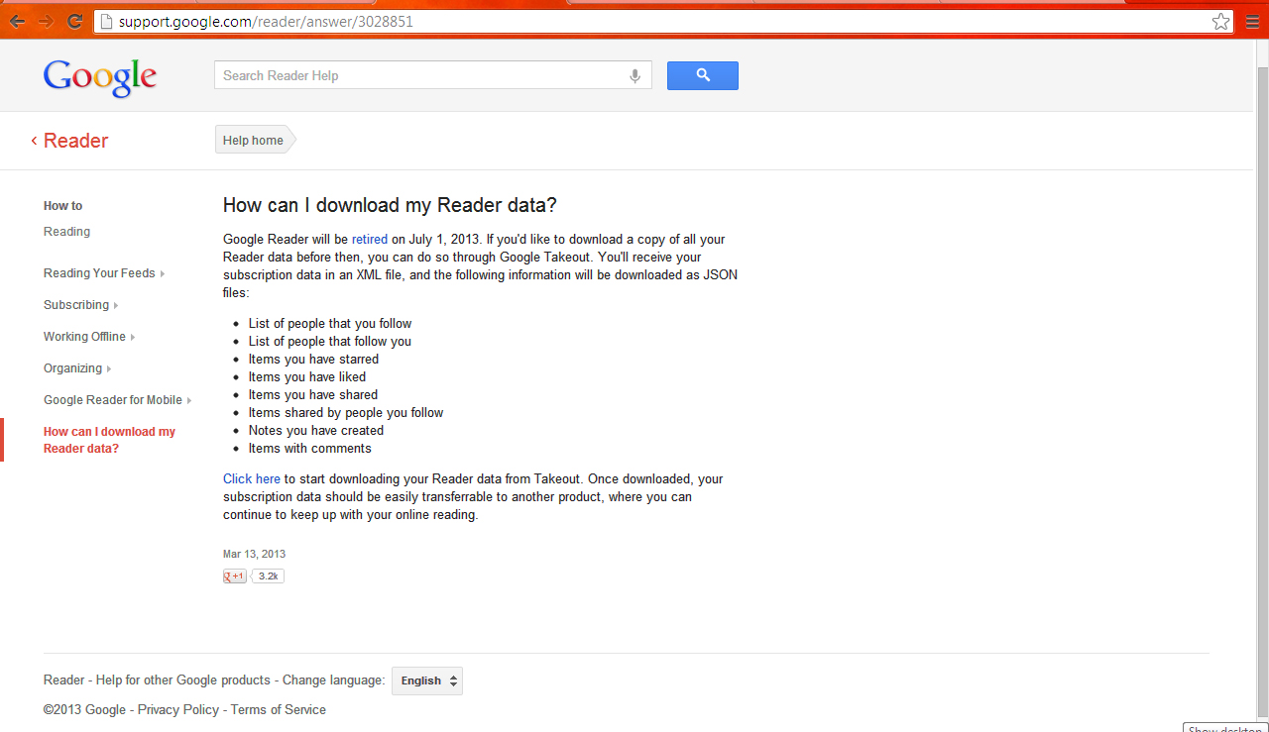Click the Google +1 button
Screen dimensions: 1269x732
pos(235,576)
